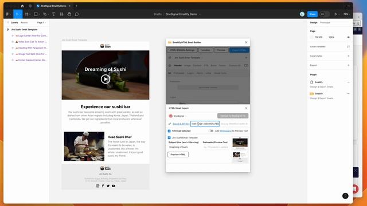Open the OneSignal platform dropdown
The height and width of the screenshot is (206, 367).
[x=178, y=116]
